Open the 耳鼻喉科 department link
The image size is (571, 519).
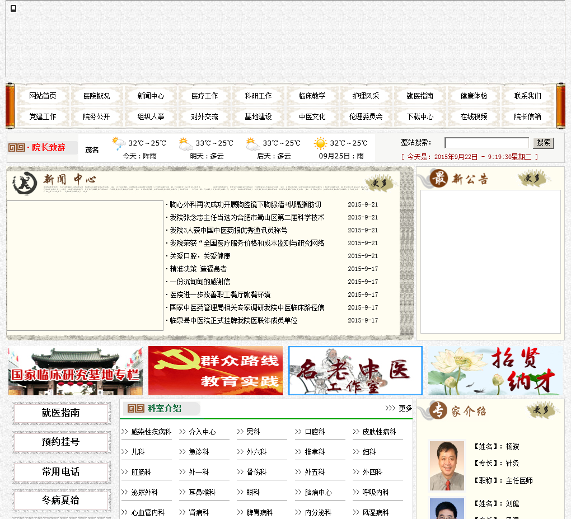202,493
